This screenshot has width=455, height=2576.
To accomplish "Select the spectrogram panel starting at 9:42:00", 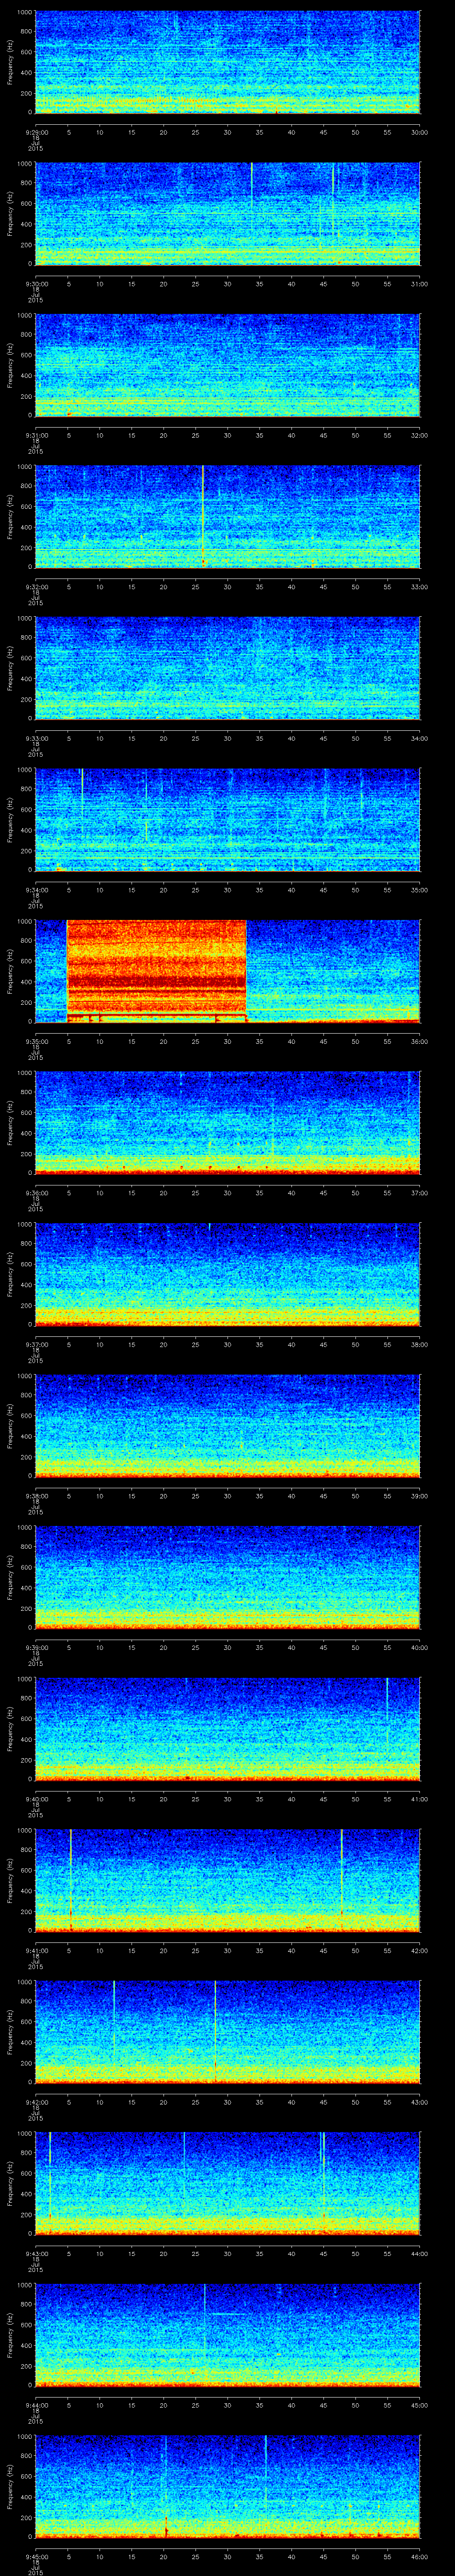I will (x=227, y=2032).
